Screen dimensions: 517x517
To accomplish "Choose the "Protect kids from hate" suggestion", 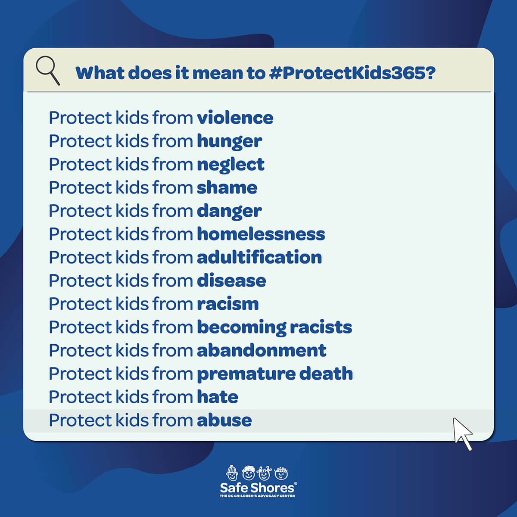I will 143,397.
